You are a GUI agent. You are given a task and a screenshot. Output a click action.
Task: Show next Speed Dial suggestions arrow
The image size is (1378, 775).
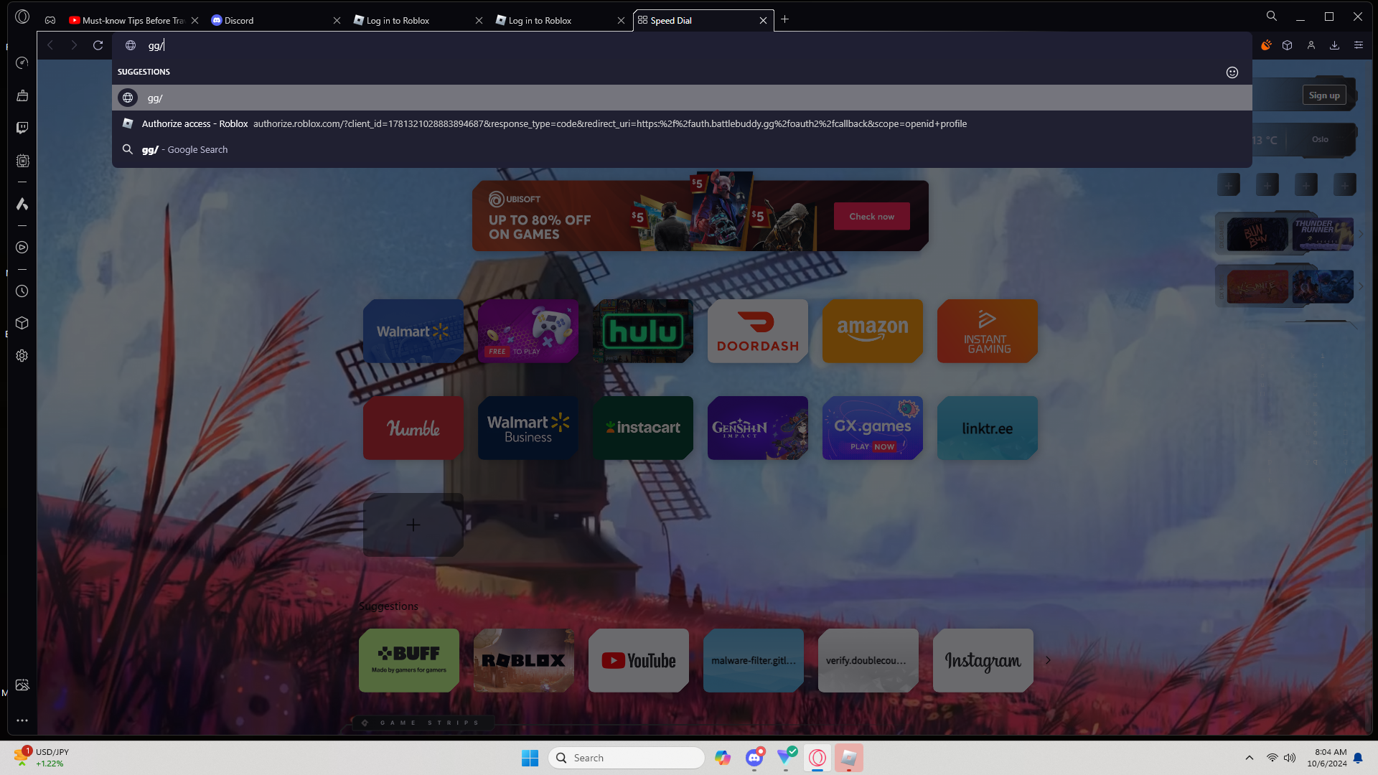click(x=1048, y=660)
